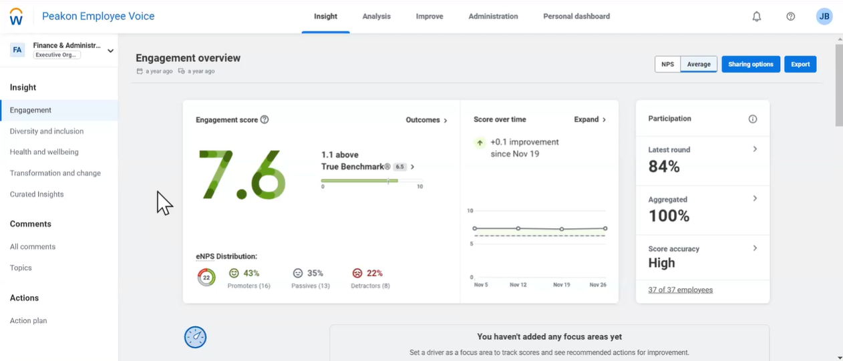
Task: Open True Benchmark details chevron
Action: coord(413,167)
